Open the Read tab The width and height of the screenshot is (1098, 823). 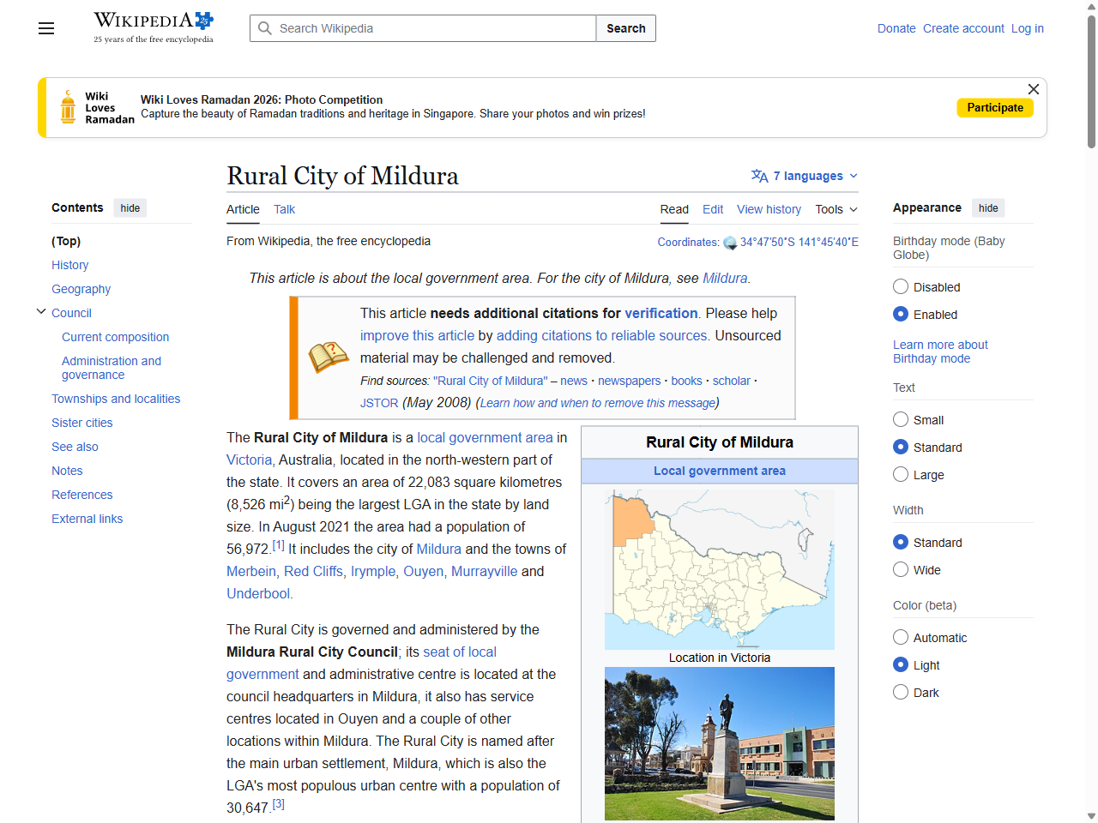coord(674,209)
